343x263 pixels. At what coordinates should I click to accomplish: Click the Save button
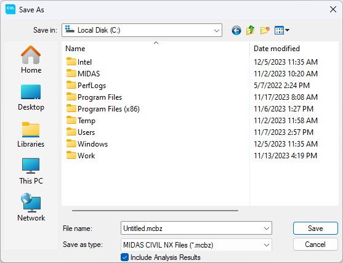(x=315, y=229)
